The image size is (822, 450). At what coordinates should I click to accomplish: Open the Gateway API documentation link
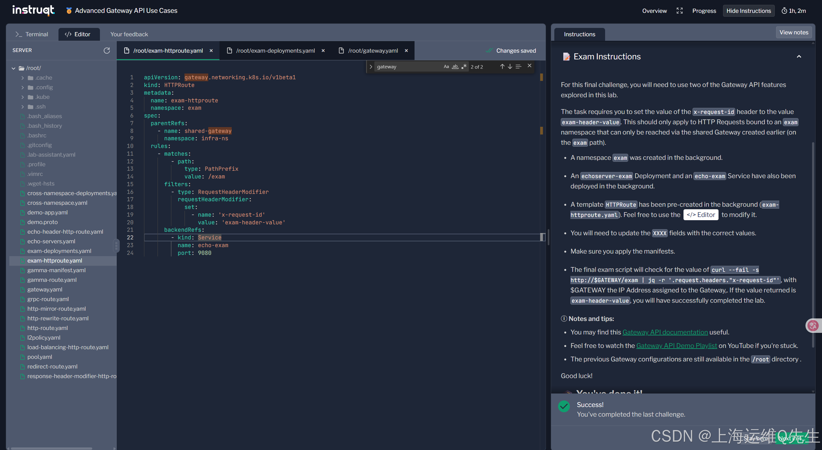pyautogui.click(x=665, y=332)
